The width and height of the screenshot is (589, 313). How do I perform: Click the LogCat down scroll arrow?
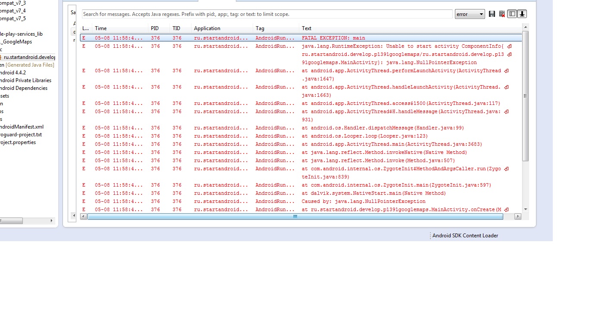[525, 209]
